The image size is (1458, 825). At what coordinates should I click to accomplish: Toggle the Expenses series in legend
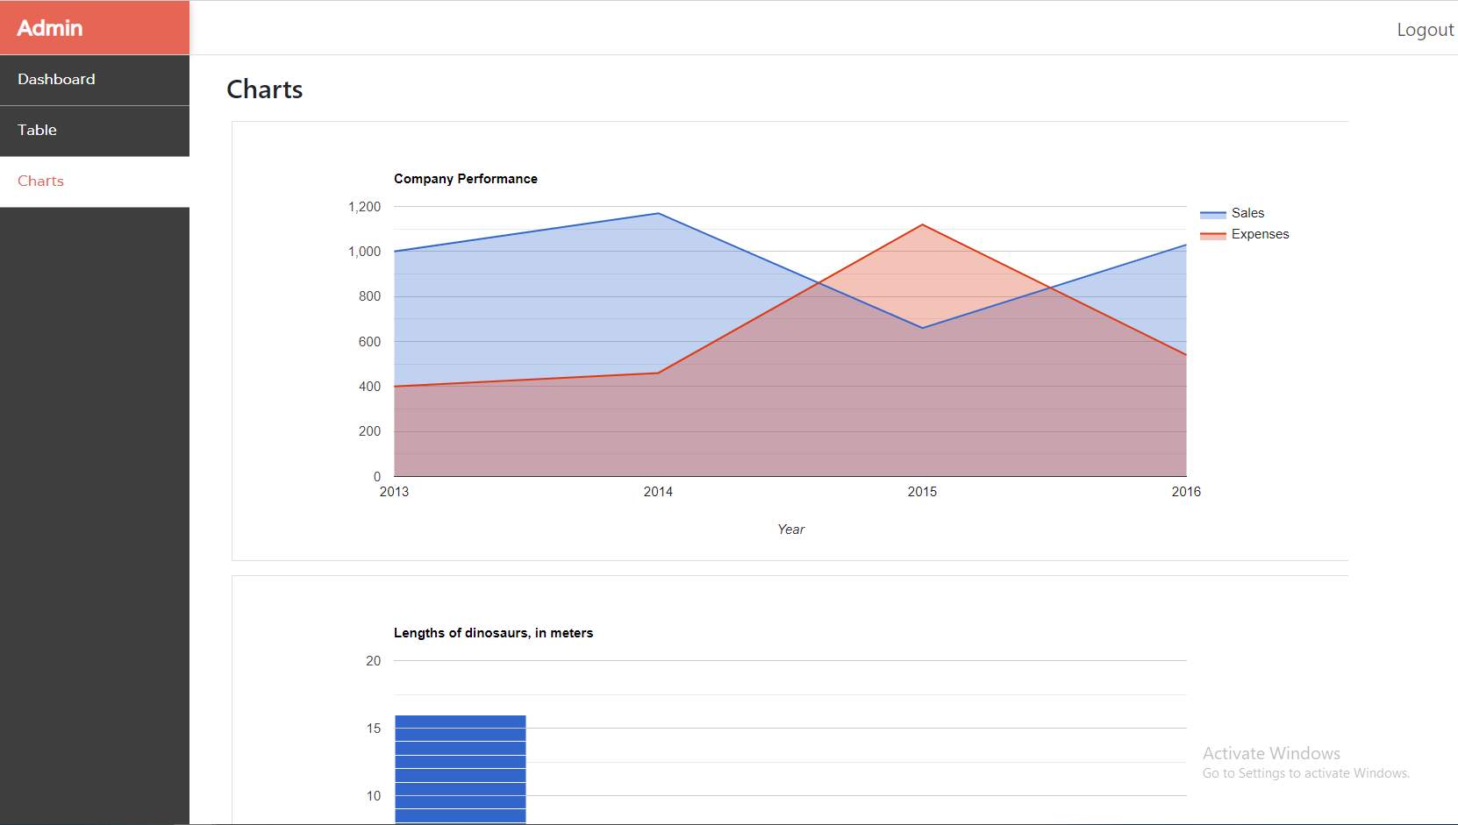tap(1259, 234)
